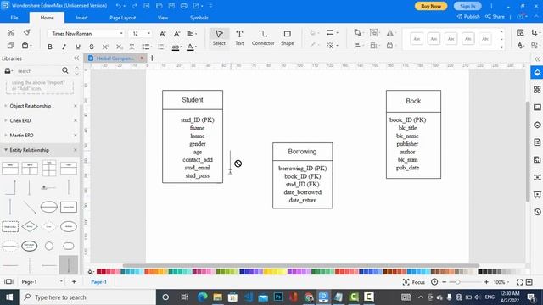Collapse the Libraries panel

point(76,58)
